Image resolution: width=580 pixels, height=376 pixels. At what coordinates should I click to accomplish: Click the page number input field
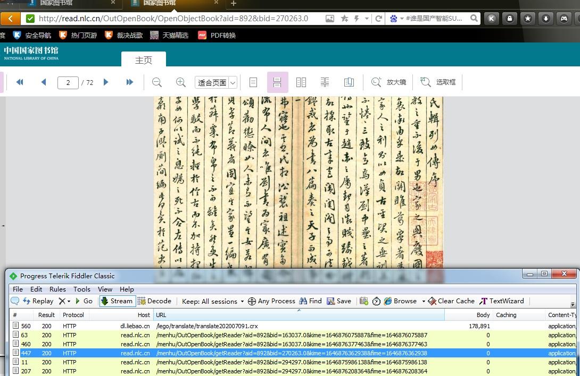68,82
